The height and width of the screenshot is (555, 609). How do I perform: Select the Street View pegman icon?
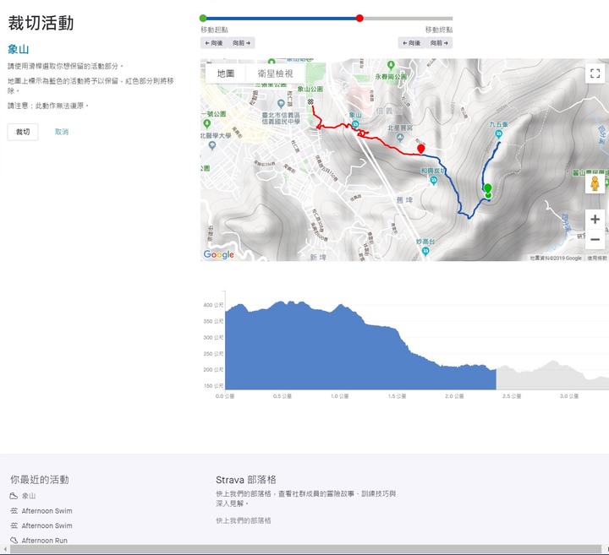pos(595,183)
